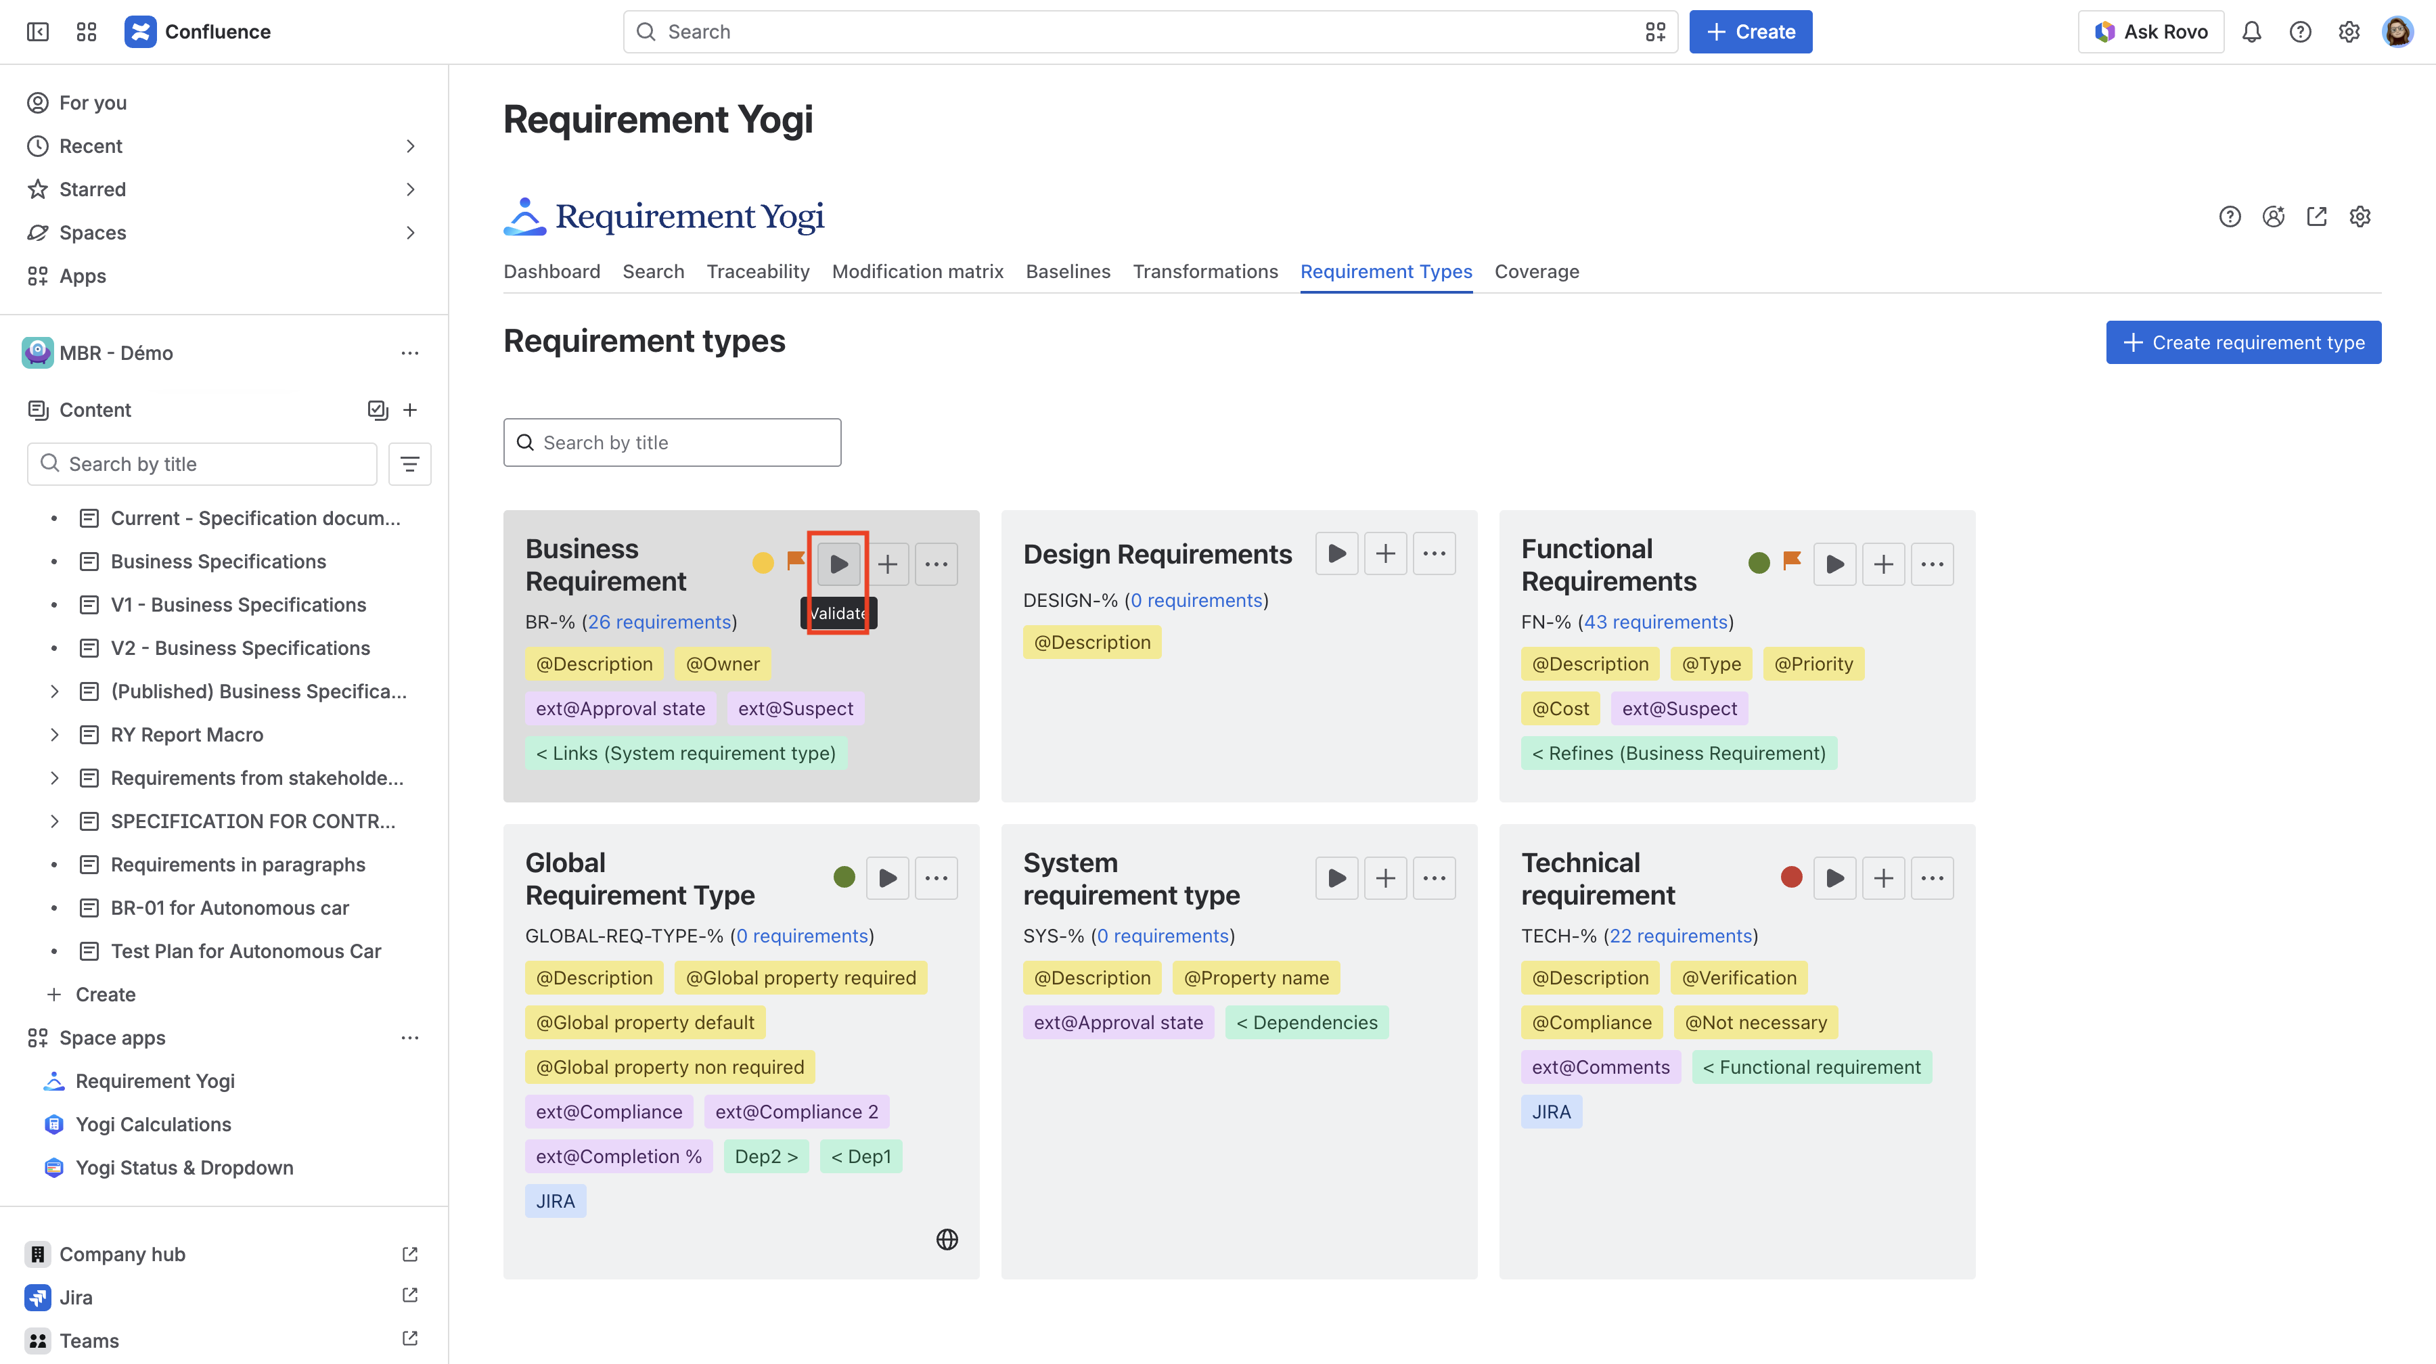Viewport: 2436px width, 1364px height.
Task: Collapse the sidebar with the top-left panel icon
Action: 38,32
